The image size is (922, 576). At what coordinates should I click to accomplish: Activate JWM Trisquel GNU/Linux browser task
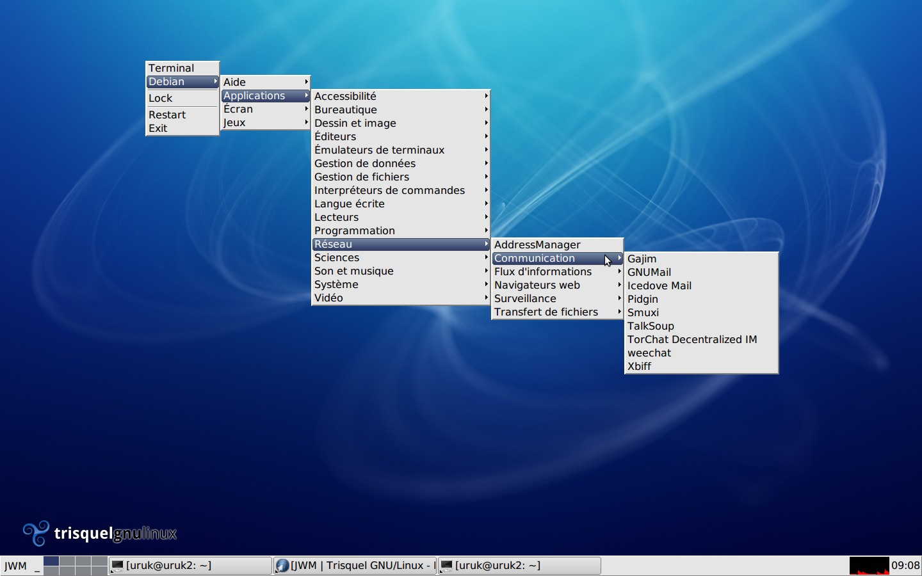[x=355, y=566]
